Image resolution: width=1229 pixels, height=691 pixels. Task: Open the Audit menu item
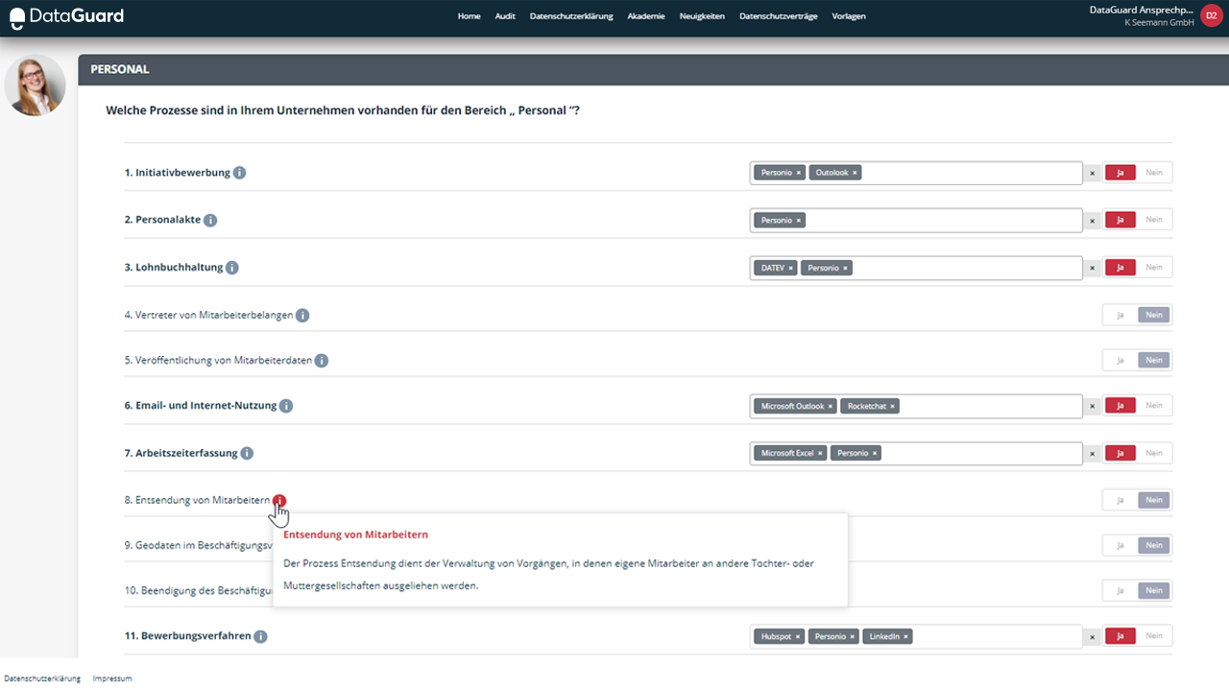point(505,16)
